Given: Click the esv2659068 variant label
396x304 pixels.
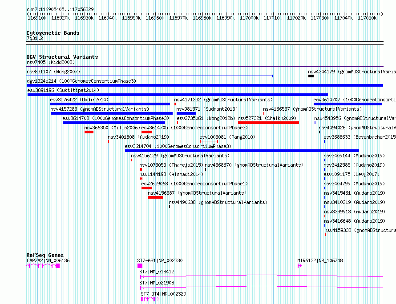Looking at the screenshot, I should coord(194,184).
